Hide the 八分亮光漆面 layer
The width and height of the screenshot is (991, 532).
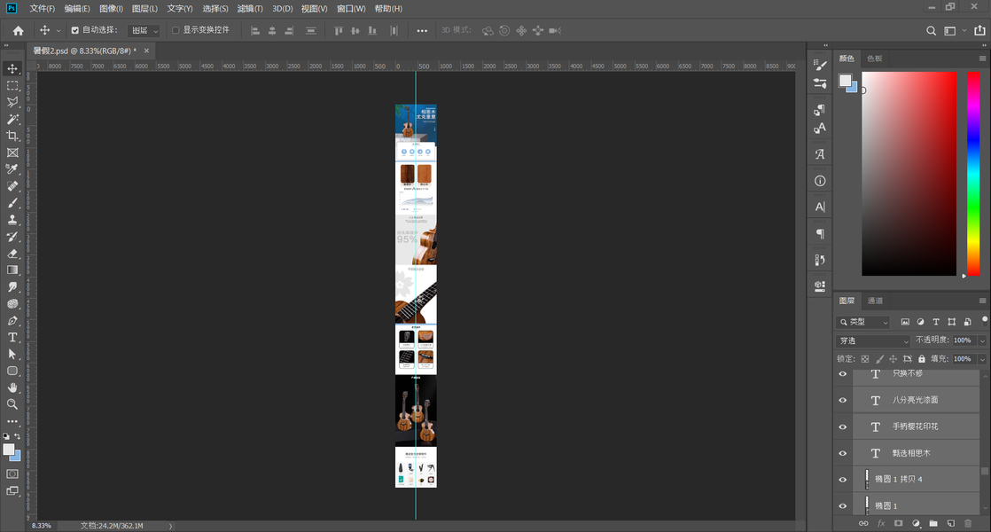tap(842, 400)
